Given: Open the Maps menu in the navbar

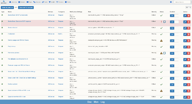Looking at the screenshot, I should click(x=29, y=2).
